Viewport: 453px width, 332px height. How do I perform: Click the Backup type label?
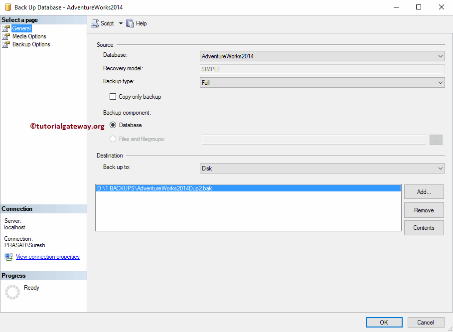click(119, 81)
